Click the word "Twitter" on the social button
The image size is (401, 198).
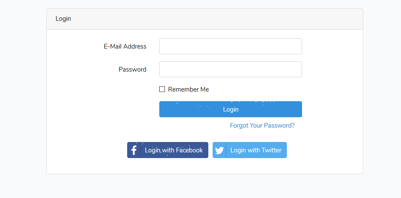pos(271,150)
